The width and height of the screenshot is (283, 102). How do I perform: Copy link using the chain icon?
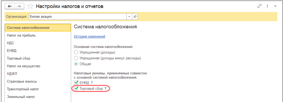click(x=259, y=6)
